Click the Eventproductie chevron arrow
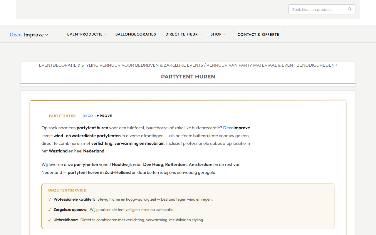 [x=105, y=35]
